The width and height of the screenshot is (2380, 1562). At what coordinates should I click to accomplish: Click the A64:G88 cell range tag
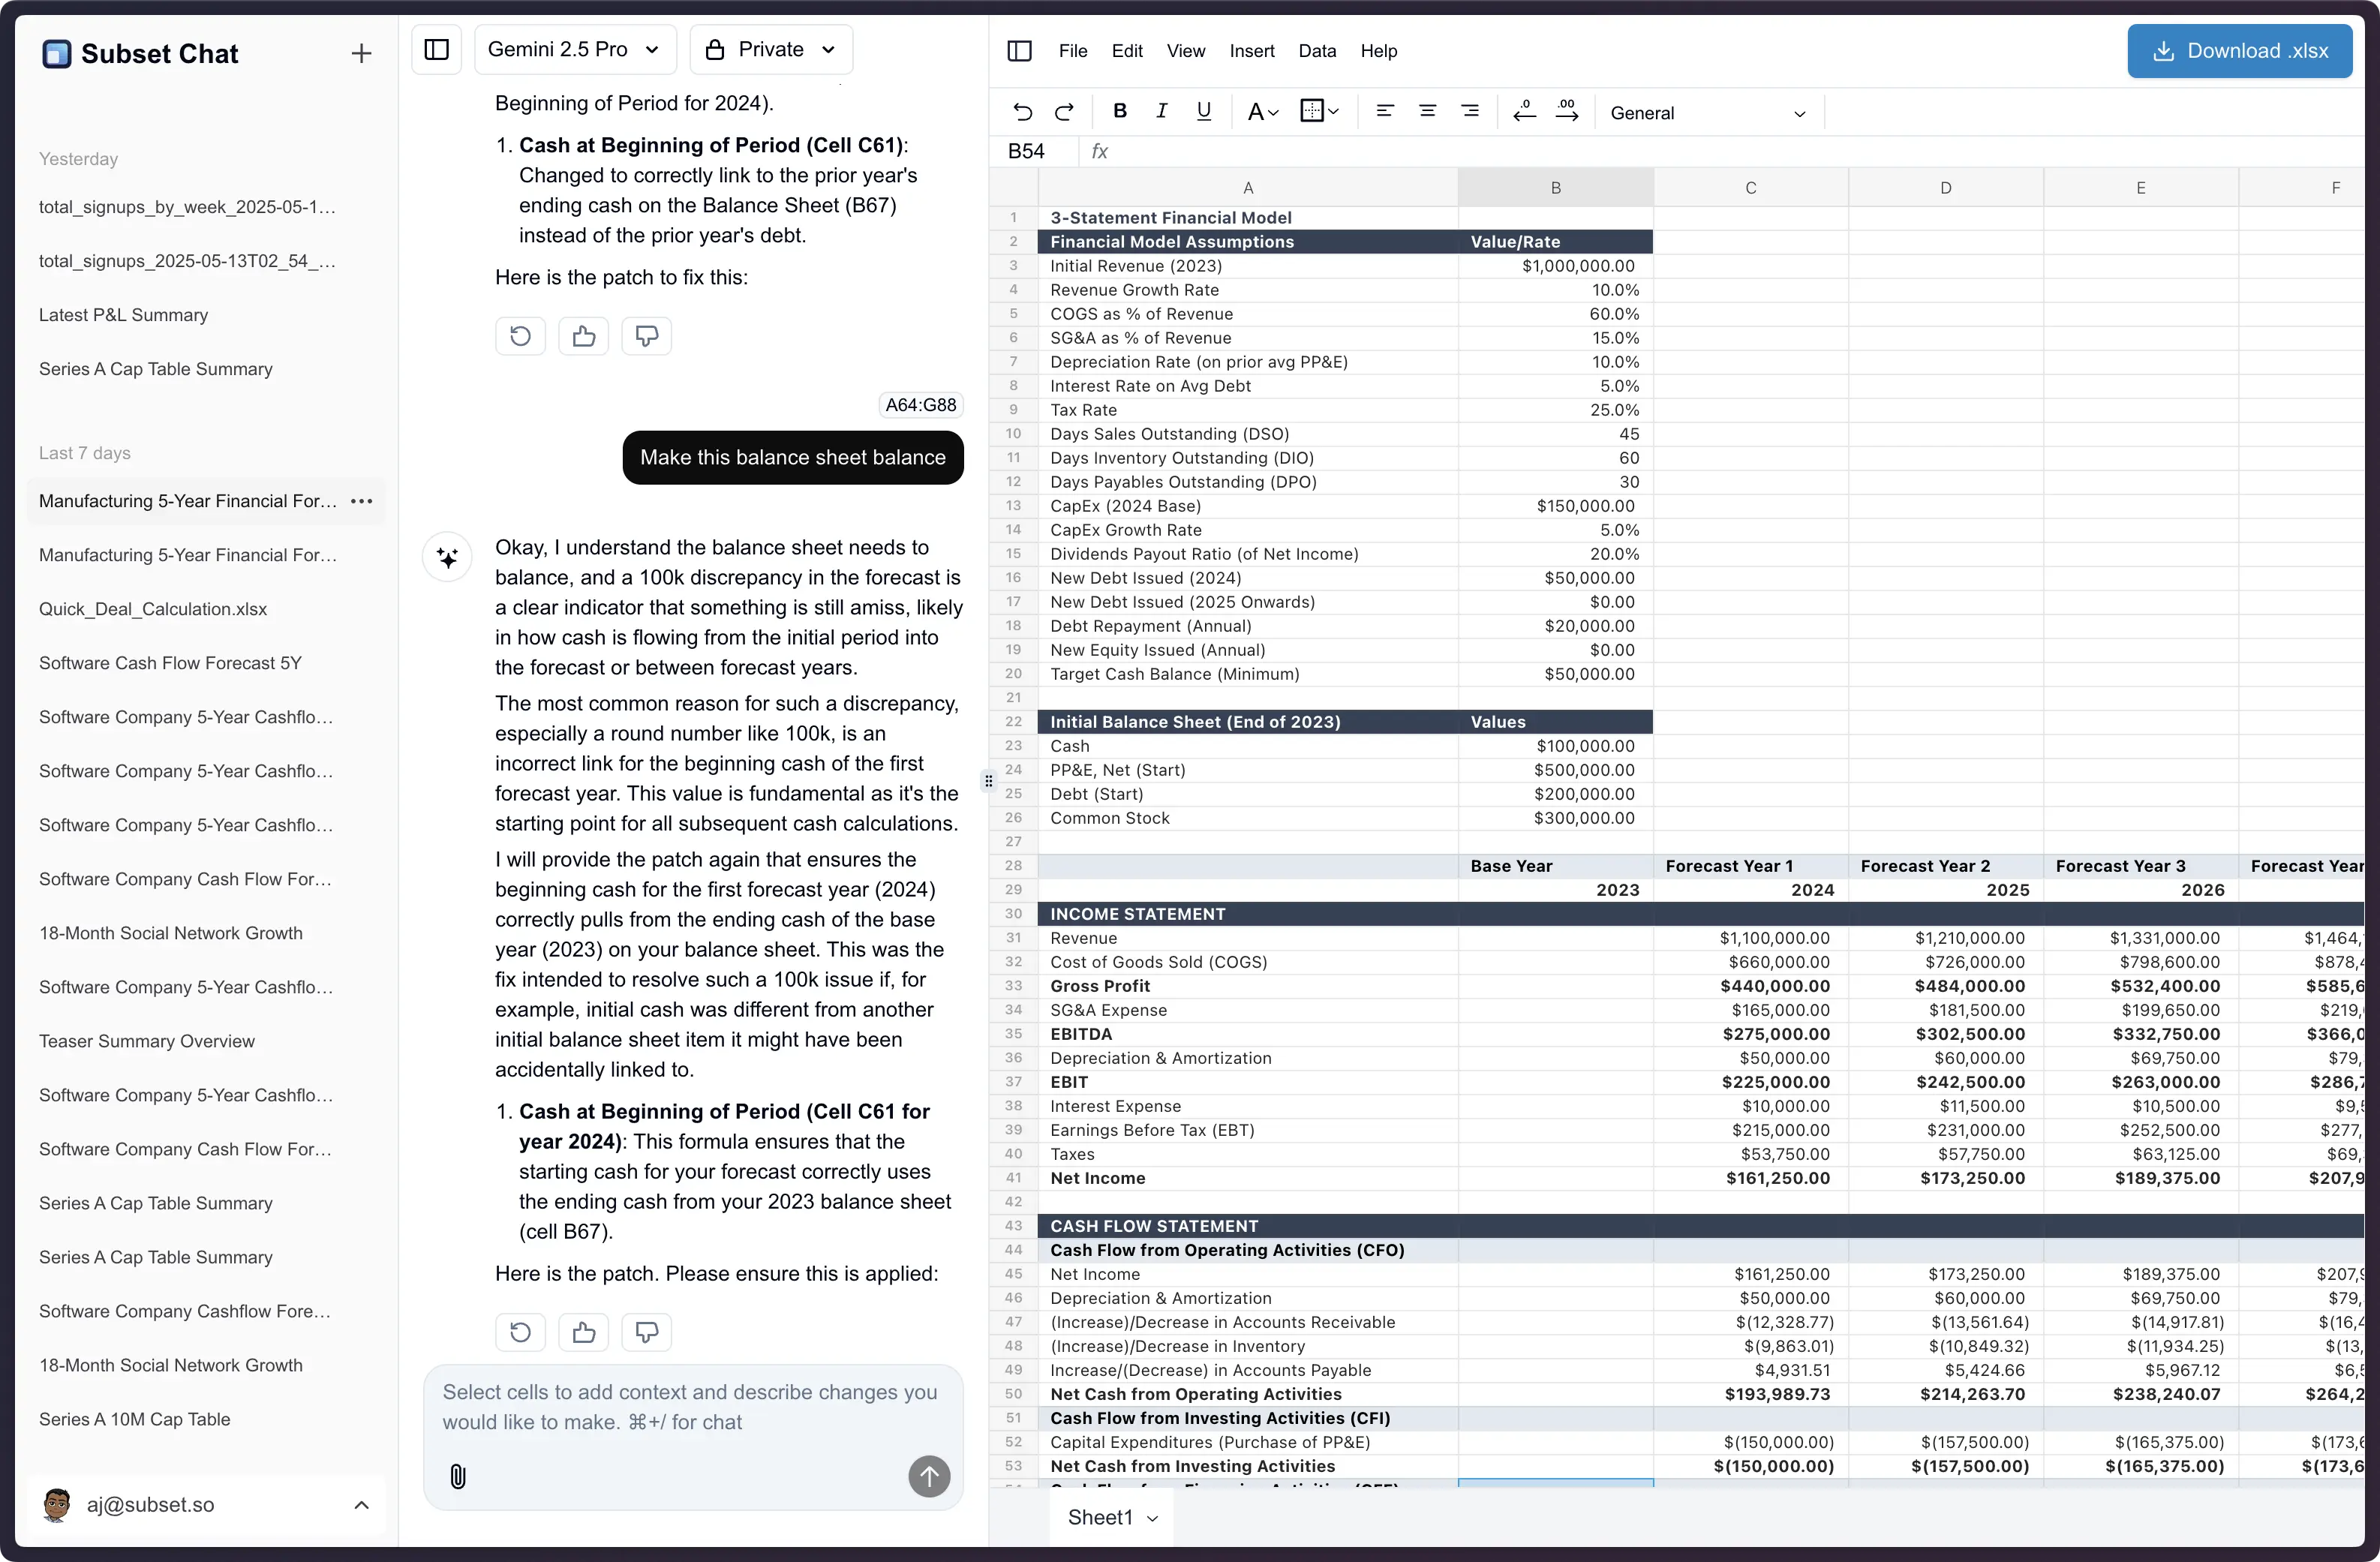pos(921,405)
